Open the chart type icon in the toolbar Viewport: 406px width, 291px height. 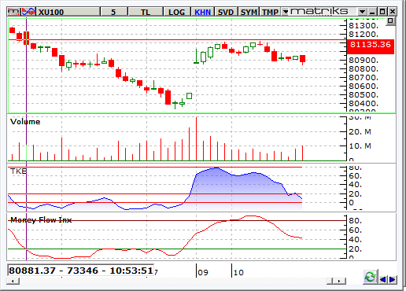click(x=13, y=12)
